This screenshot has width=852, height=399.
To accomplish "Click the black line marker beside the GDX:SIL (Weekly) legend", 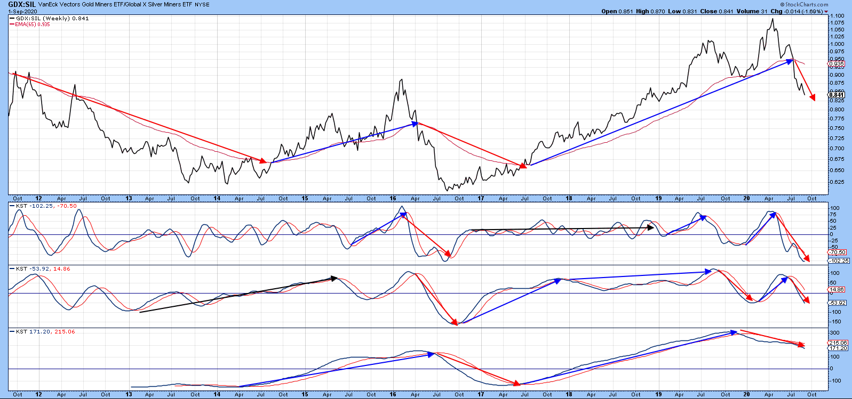I will point(12,19).
